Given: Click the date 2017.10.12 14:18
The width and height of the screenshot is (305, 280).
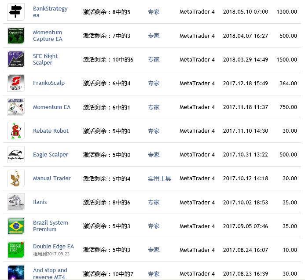Looking at the screenshot, I should 246,178.
